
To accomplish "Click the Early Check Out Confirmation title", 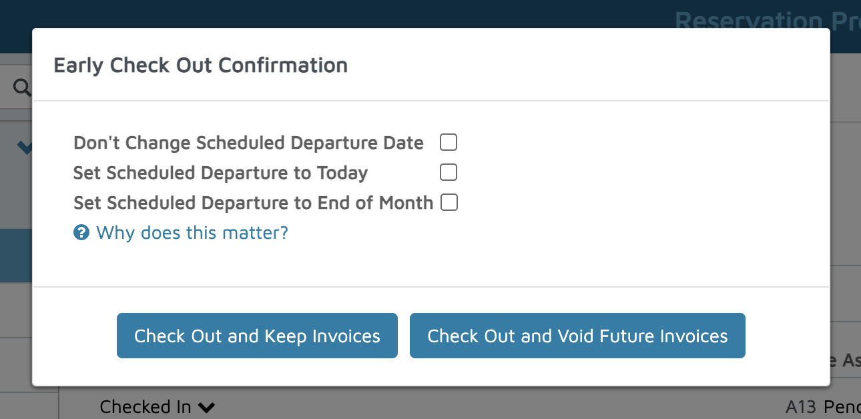I will click(x=200, y=65).
